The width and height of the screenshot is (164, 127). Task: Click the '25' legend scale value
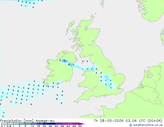pyautogui.click(x=50, y=126)
